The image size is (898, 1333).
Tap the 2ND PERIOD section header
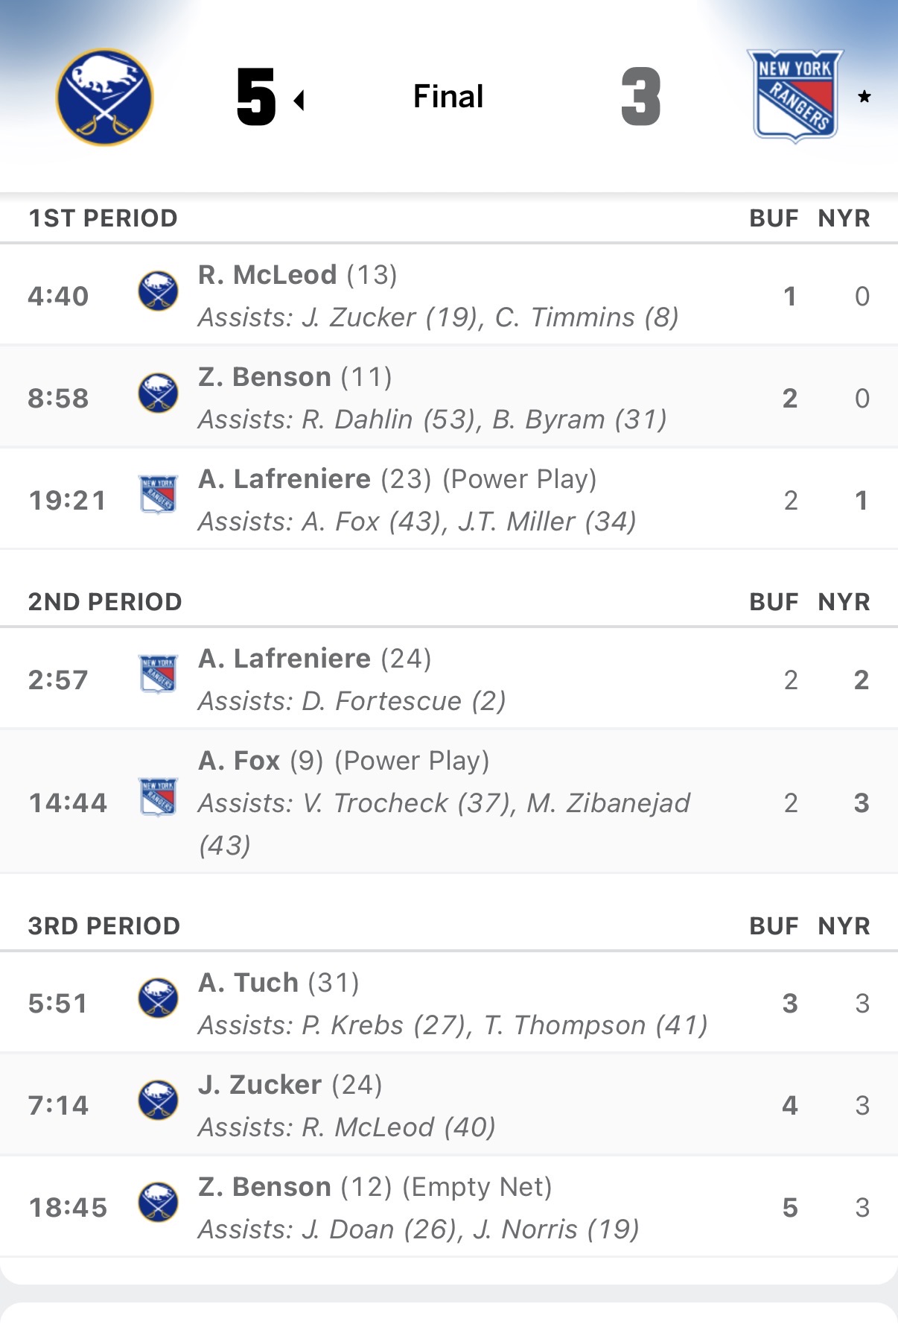[x=105, y=602]
